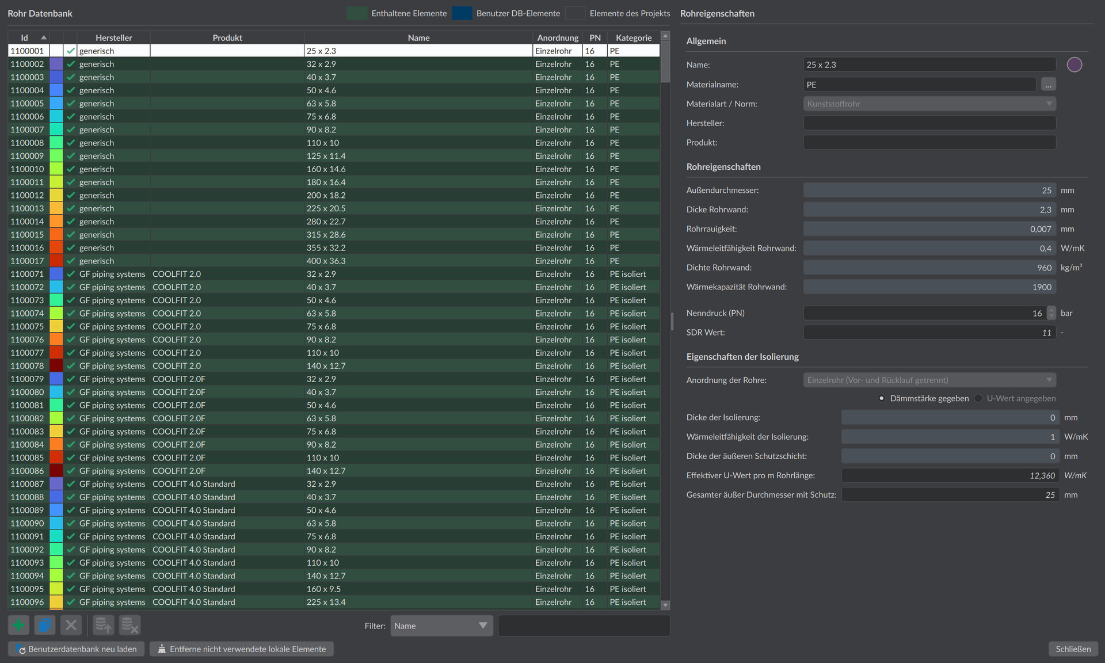Expand Anordnung der Rohre dropdown
The height and width of the screenshot is (663, 1105).
pyautogui.click(x=929, y=380)
